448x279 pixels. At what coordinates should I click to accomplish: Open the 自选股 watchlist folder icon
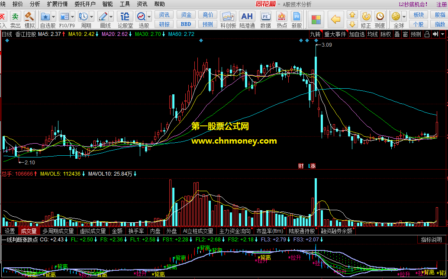45,16
